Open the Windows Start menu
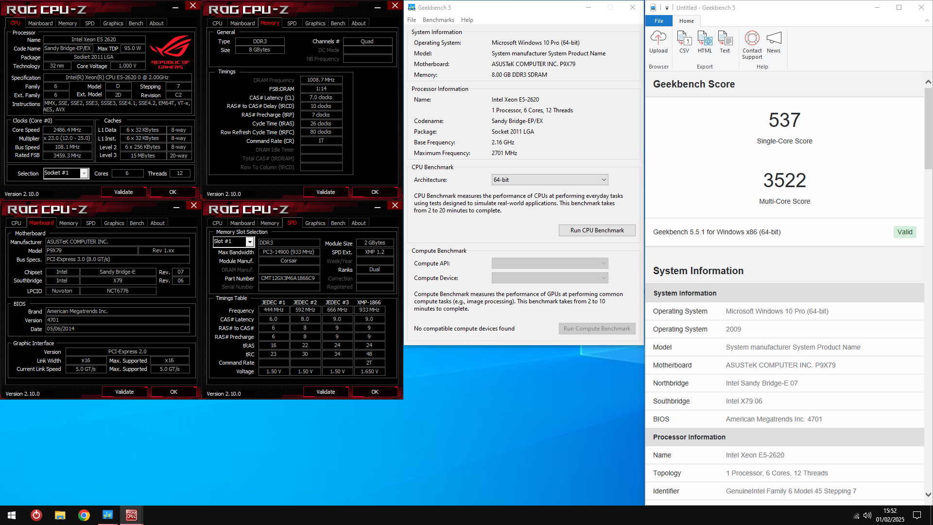 [x=12, y=515]
